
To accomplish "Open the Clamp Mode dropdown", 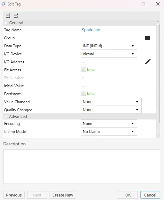I will (x=109, y=131).
